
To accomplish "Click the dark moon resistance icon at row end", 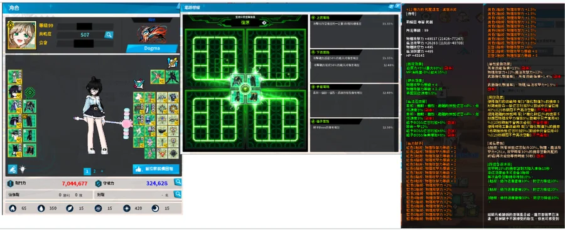I will point(155,208).
